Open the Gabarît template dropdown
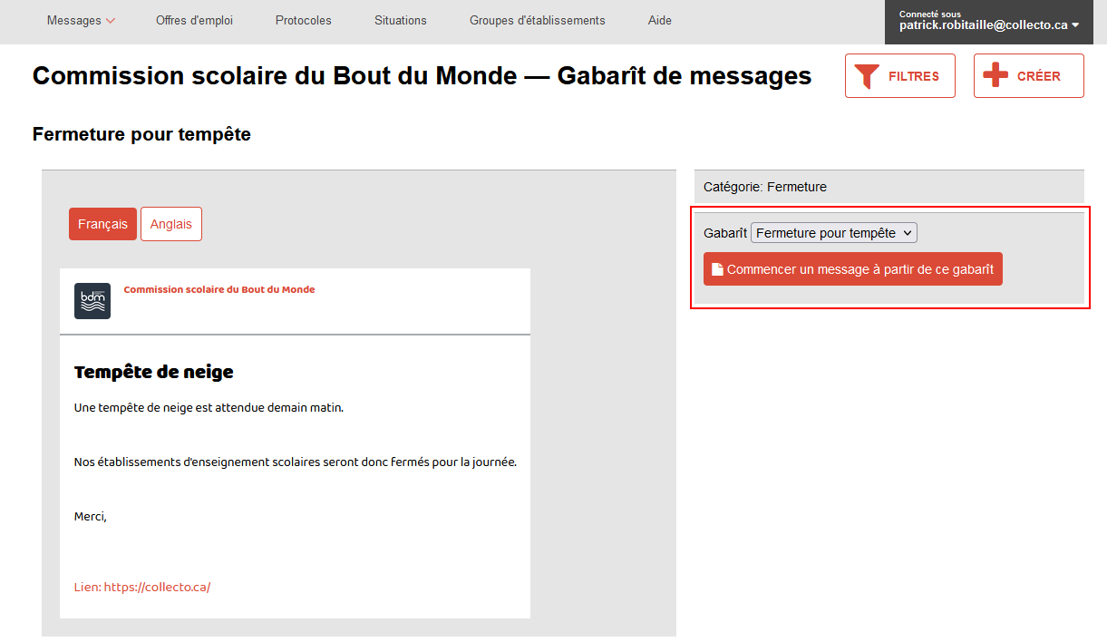Image resolution: width=1107 pixels, height=642 pixels. (834, 233)
